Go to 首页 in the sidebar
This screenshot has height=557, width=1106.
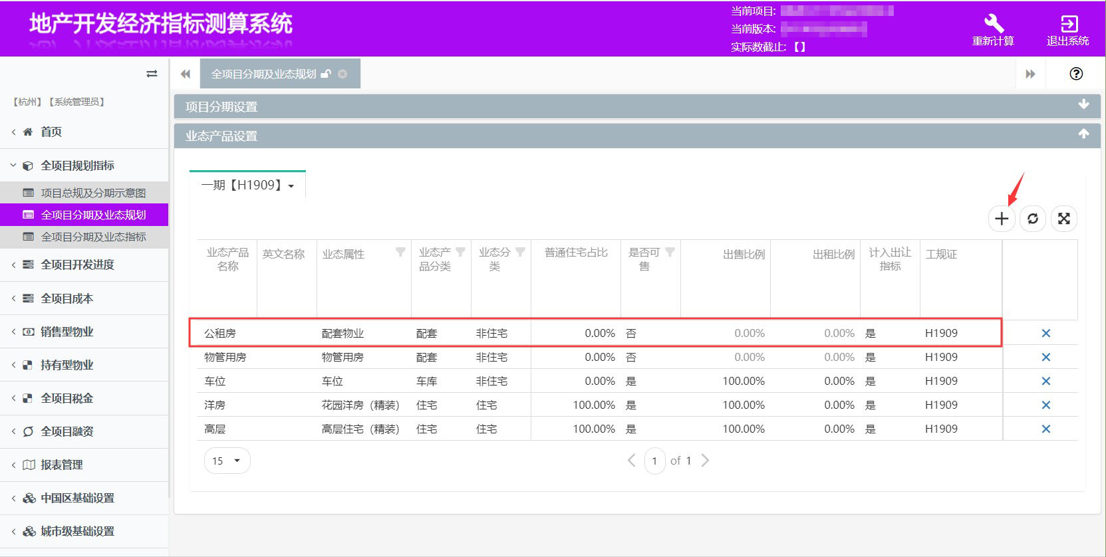click(51, 132)
